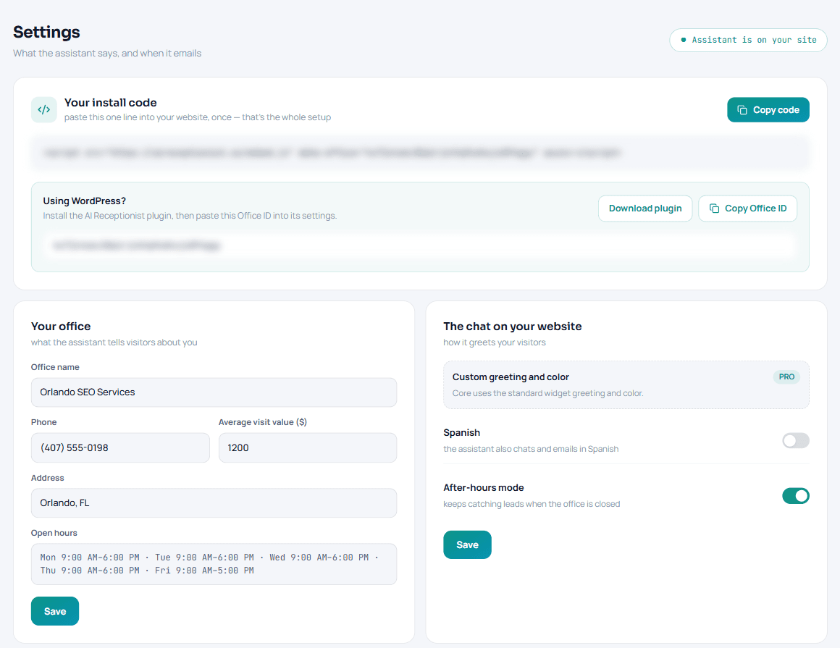Screen dimensions: 840x648
Task: Click 'What the assistant says, and when it emails'
Action: [x=107, y=53]
